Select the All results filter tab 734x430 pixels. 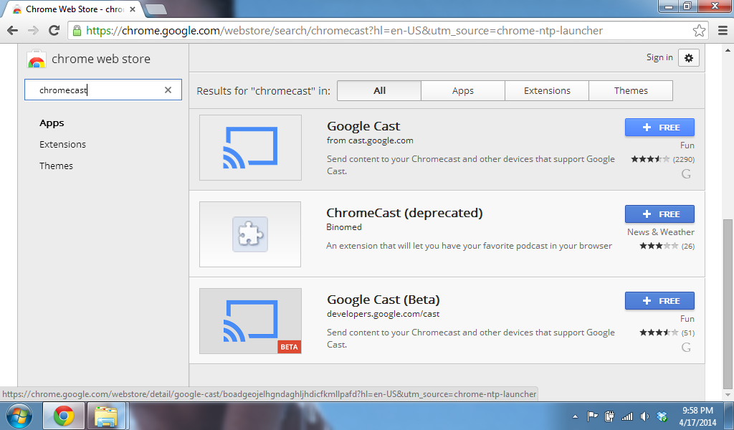tap(379, 91)
